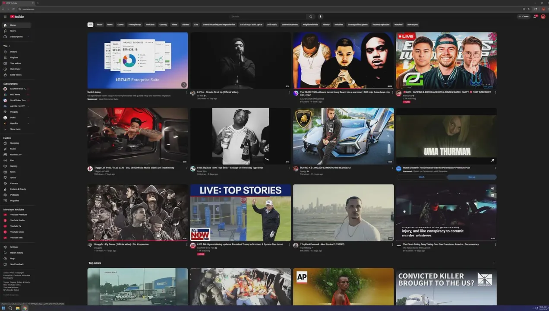Viewport: 549px width, 311px height.
Task: Open History in sidebar
Action: click(x=16, y=52)
